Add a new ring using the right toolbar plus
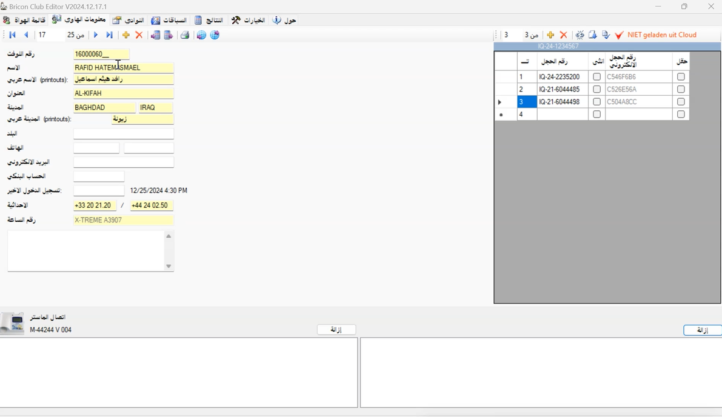Image resolution: width=722 pixels, height=417 pixels. 550,35
